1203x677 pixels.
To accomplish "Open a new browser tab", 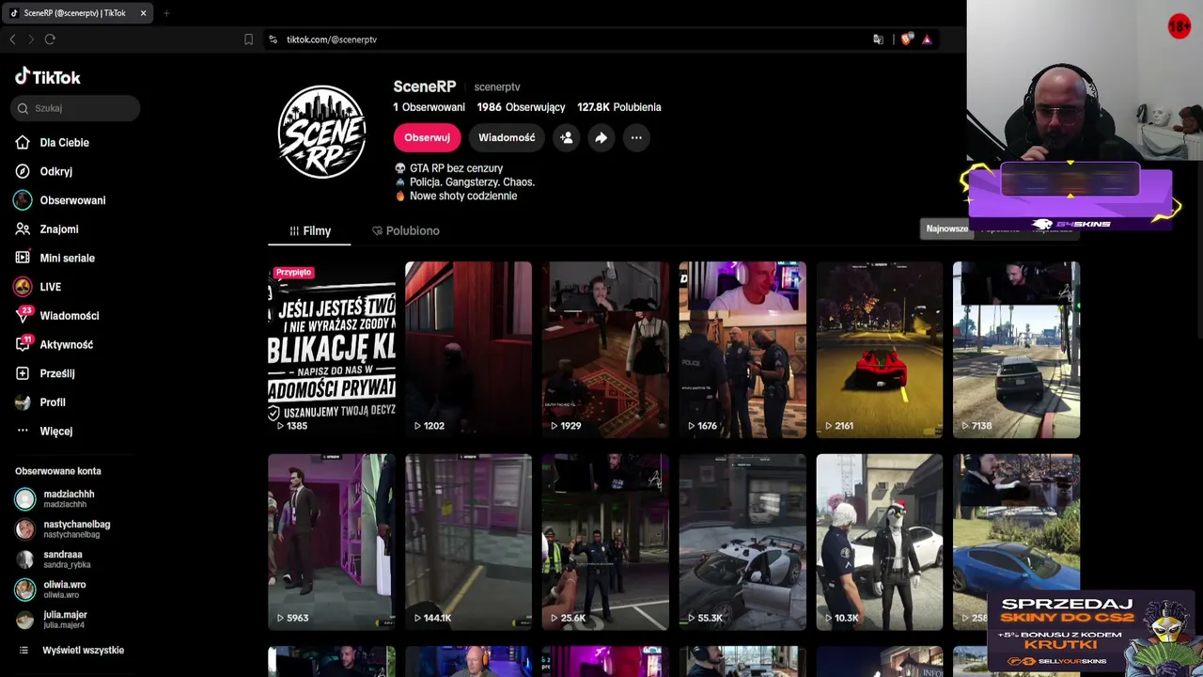I will pyautogui.click(x=166, y=13).
